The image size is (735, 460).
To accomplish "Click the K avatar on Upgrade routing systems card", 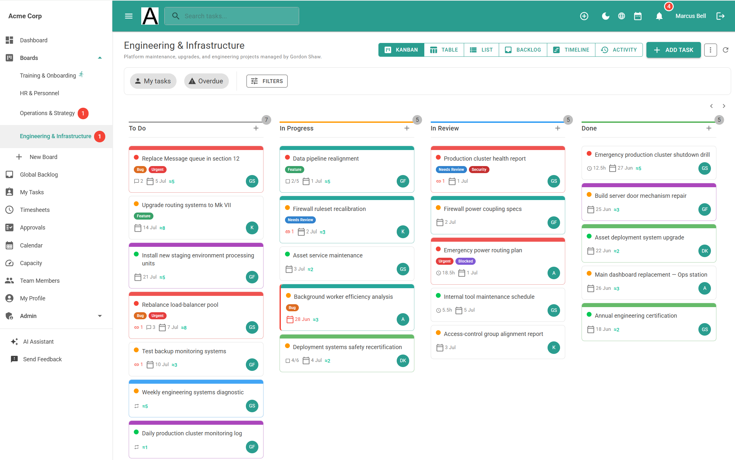I will tap(252, 228).
